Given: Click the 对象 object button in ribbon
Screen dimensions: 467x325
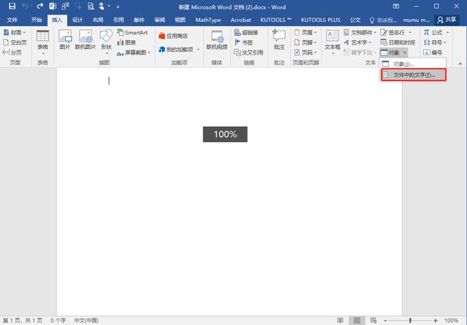Looking at the screenshot, I should pyautogui.click(x=390, y=52).
